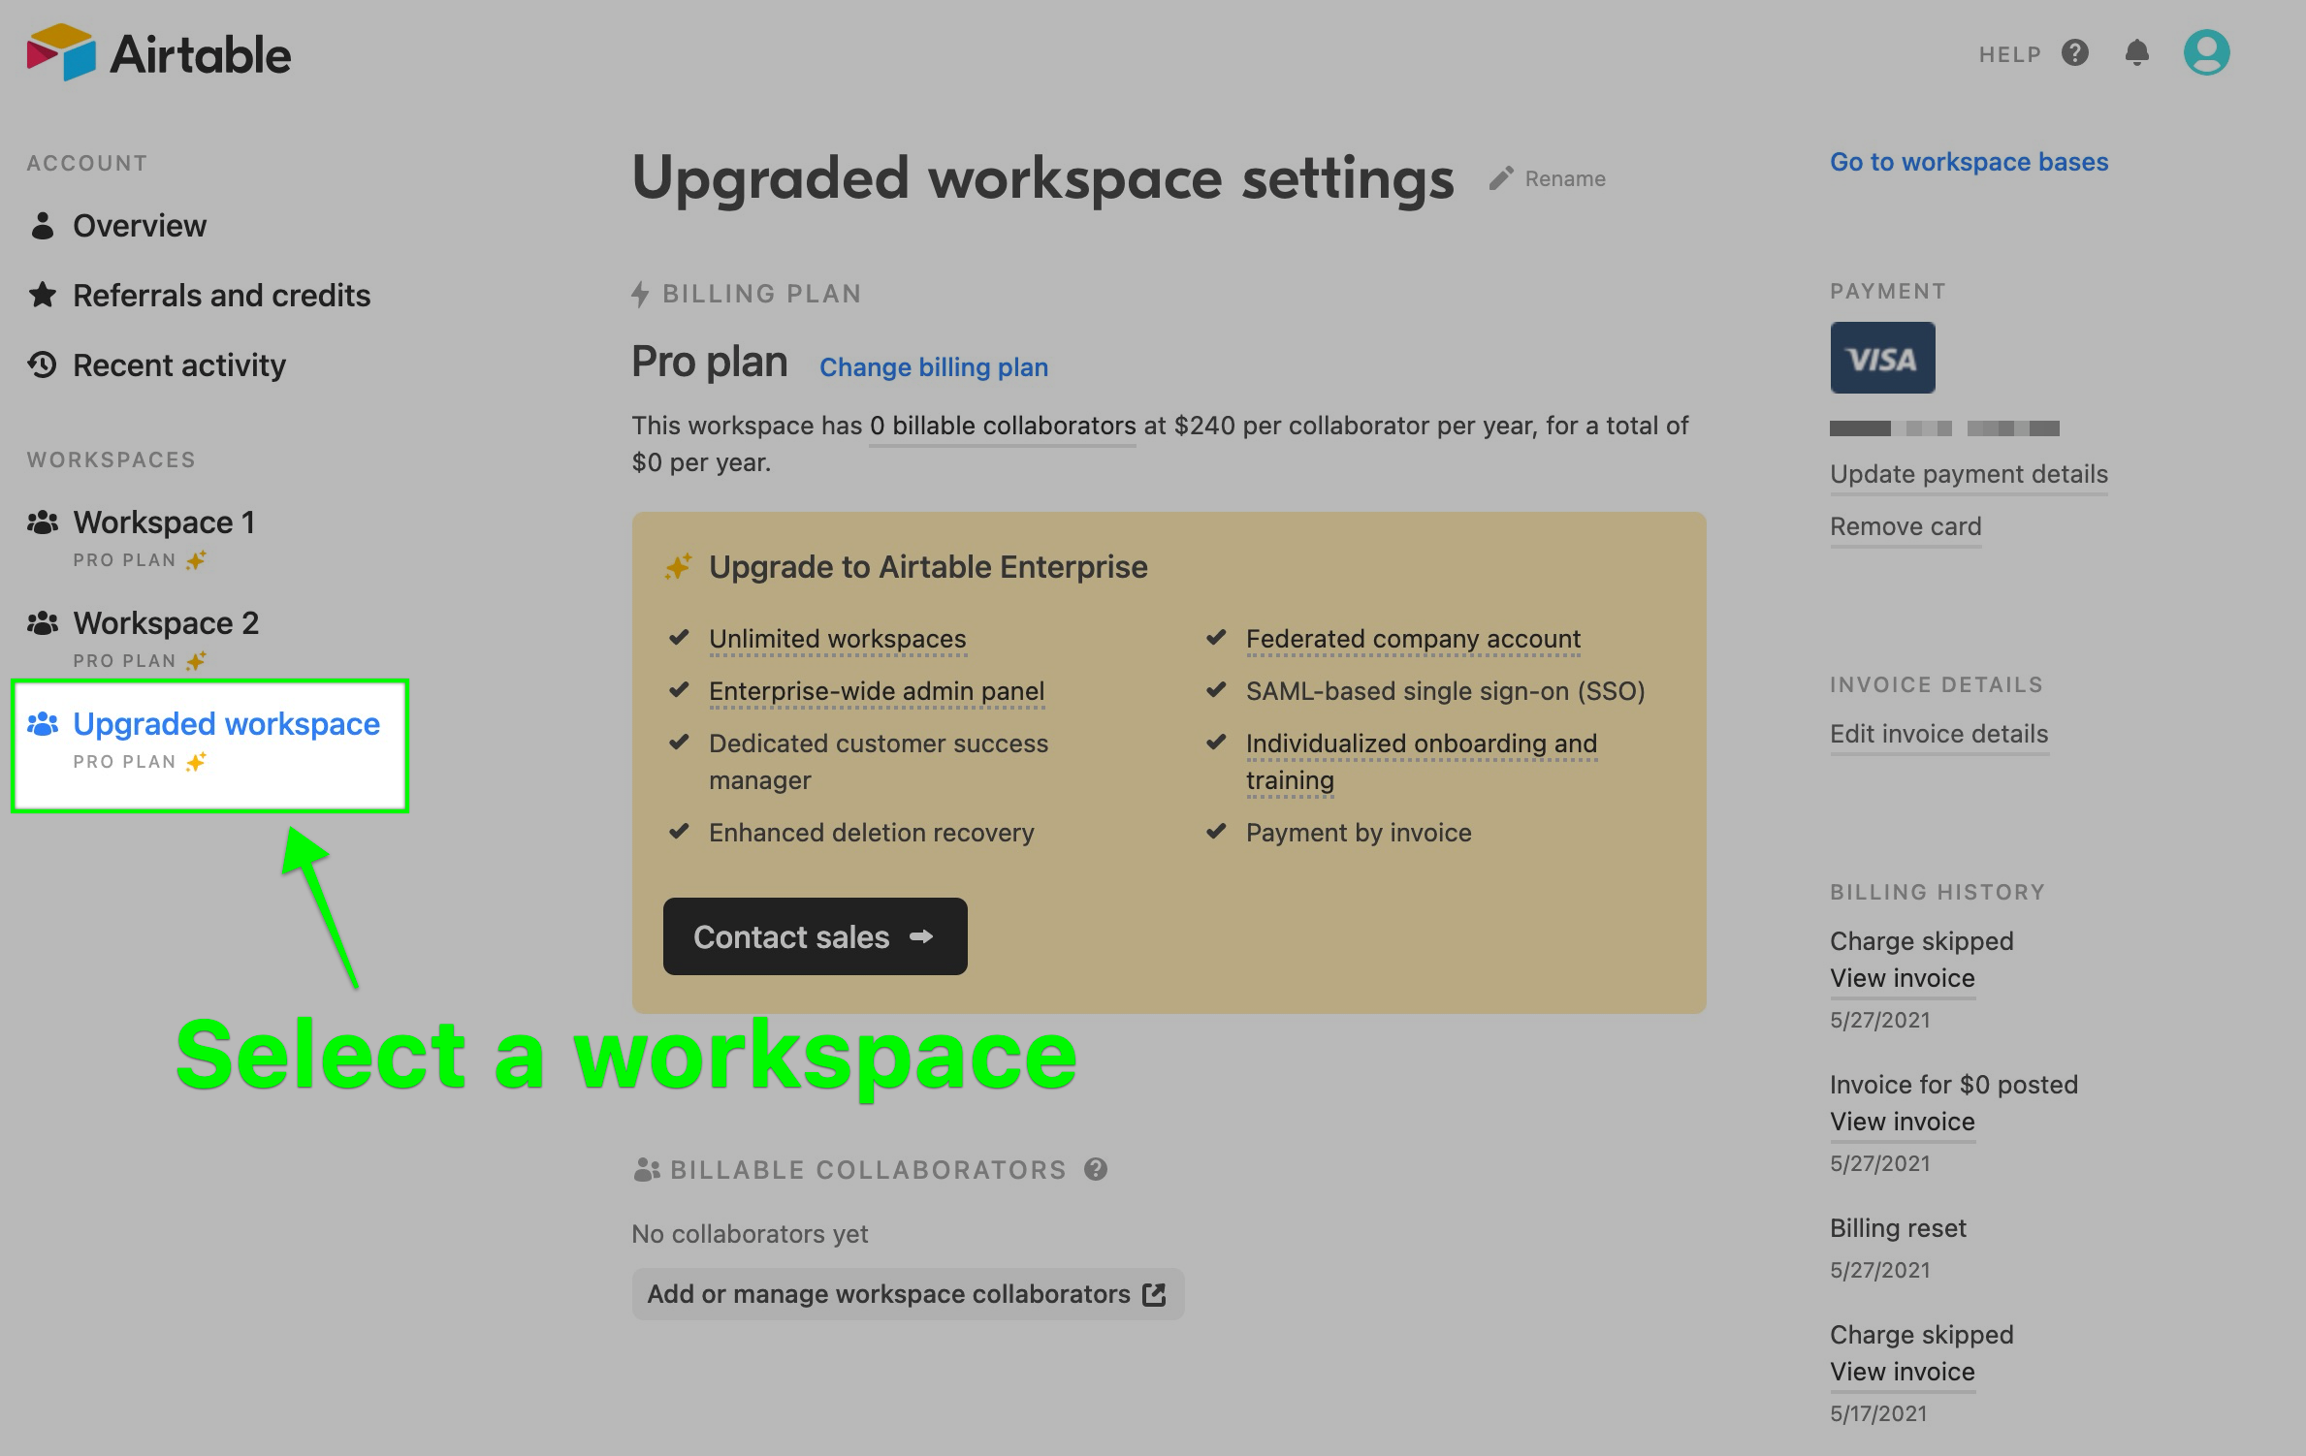Click the Upgraded workspace group icon

[42, 724]
